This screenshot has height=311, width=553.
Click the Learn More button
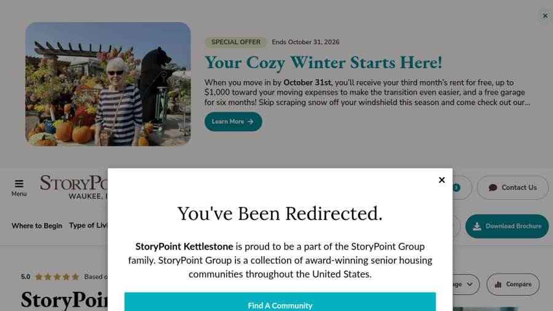[x=233, y=122]
